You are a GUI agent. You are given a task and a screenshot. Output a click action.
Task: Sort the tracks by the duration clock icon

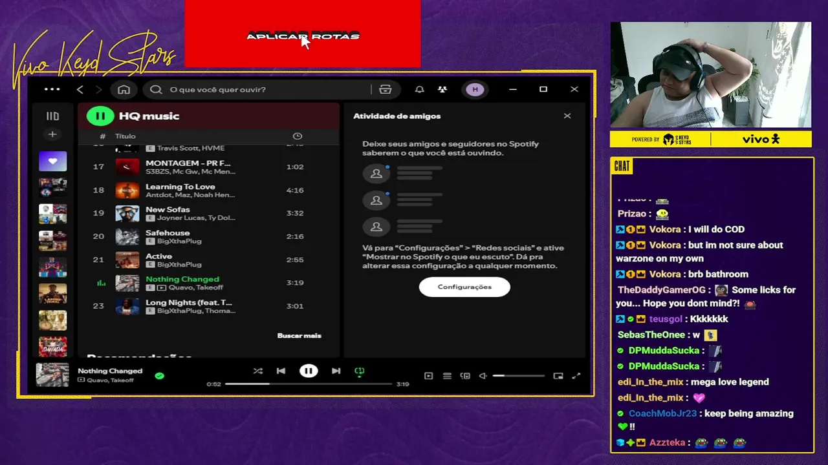click(x=298, y=136)
